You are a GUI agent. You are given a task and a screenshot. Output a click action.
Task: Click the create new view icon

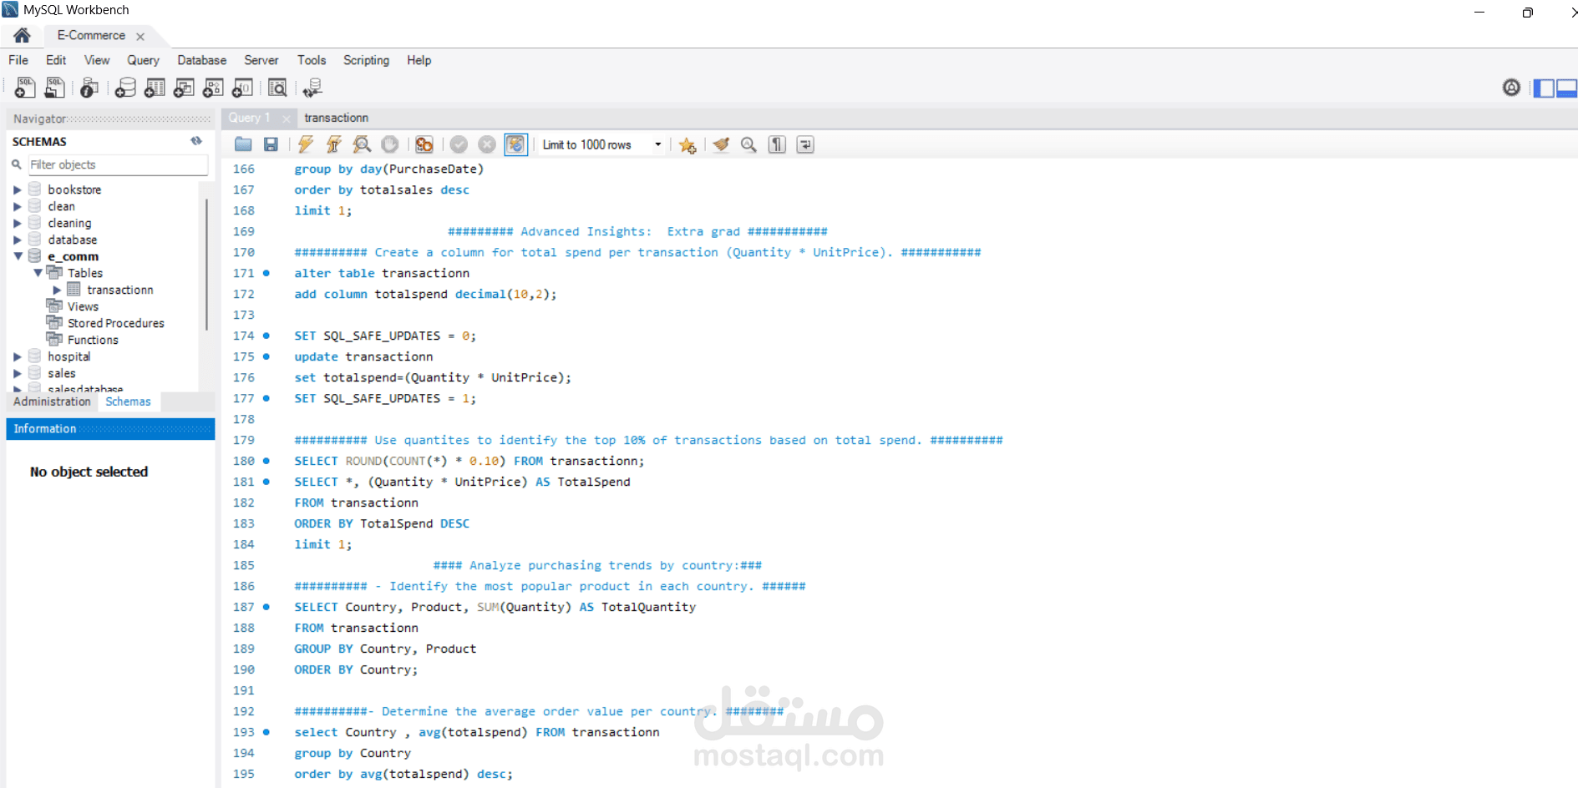[x=184, y=88]
